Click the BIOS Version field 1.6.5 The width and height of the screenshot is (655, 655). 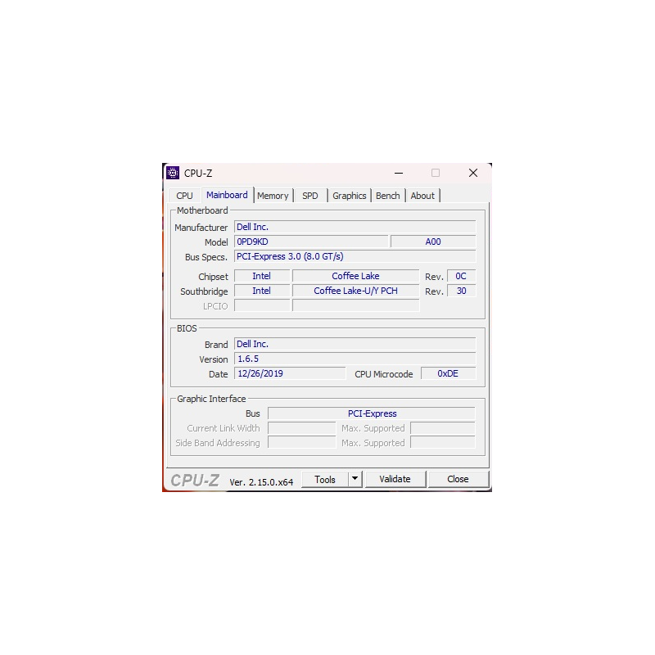pyautogui.click(x=354, y=359)
